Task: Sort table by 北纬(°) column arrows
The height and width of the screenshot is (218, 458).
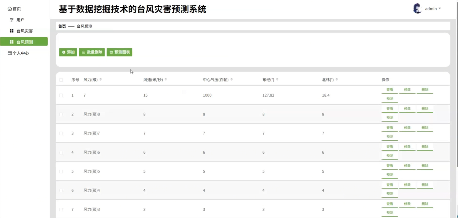Action: (337, 80)
